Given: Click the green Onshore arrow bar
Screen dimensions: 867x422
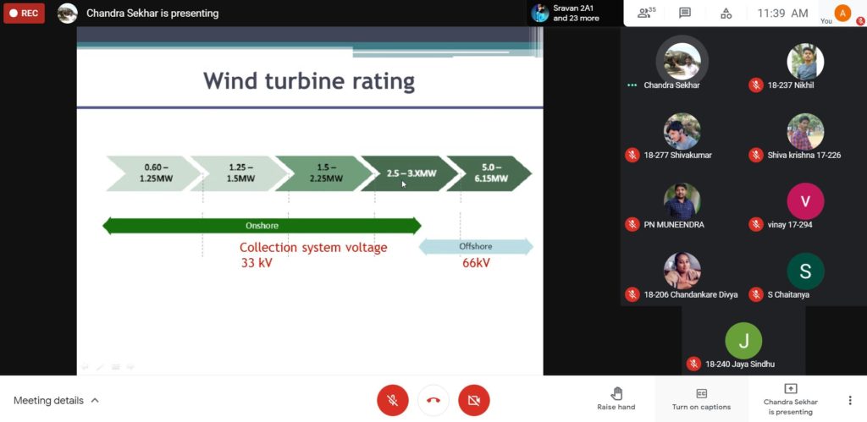Looking at the screenshot, I should [x=262, y=226].
